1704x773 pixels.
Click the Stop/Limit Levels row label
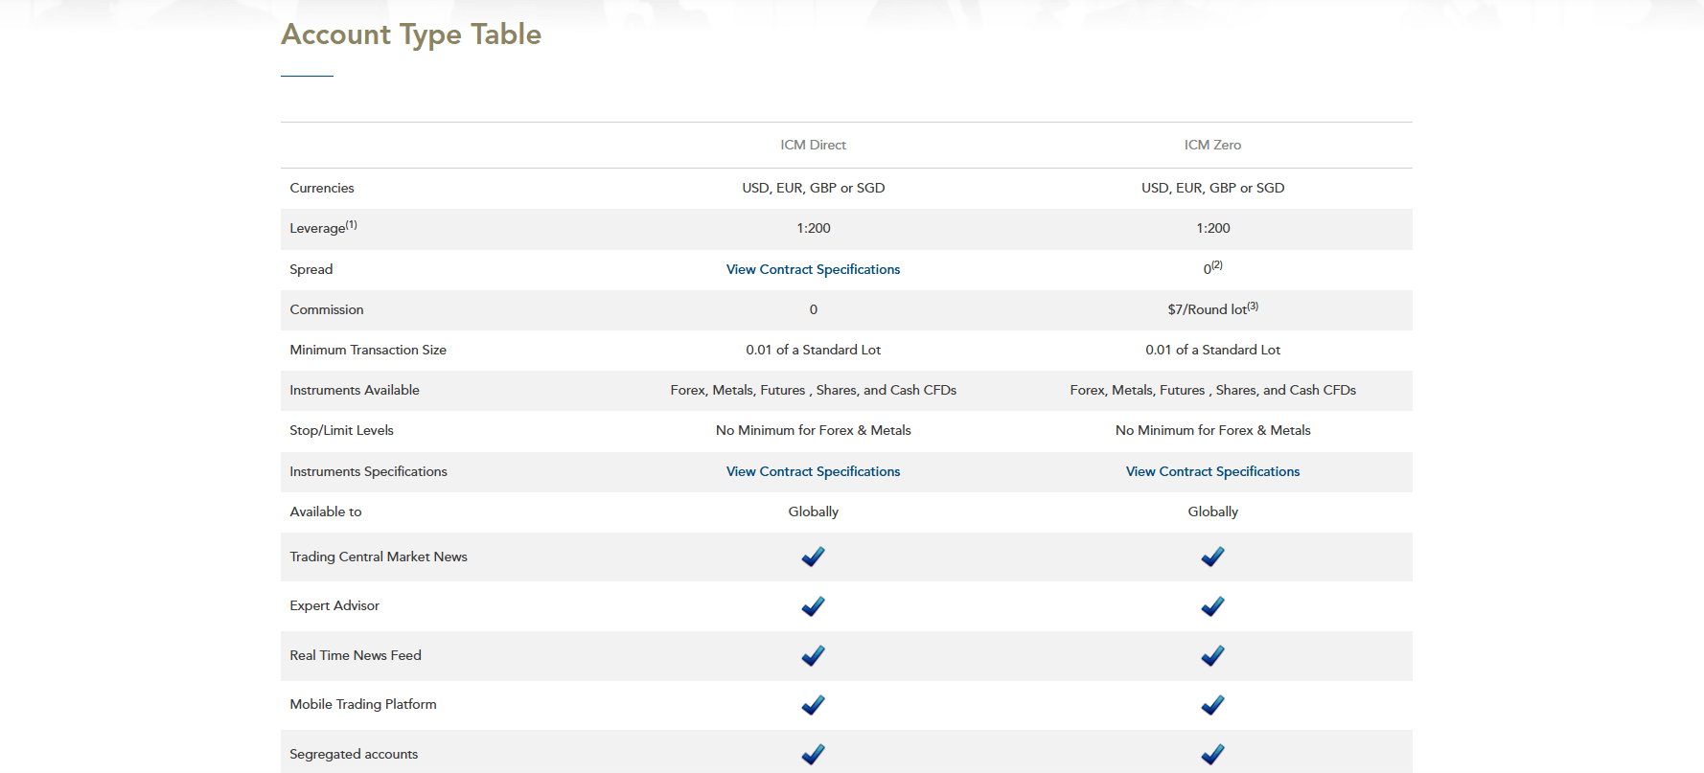(x=341, y=430)
